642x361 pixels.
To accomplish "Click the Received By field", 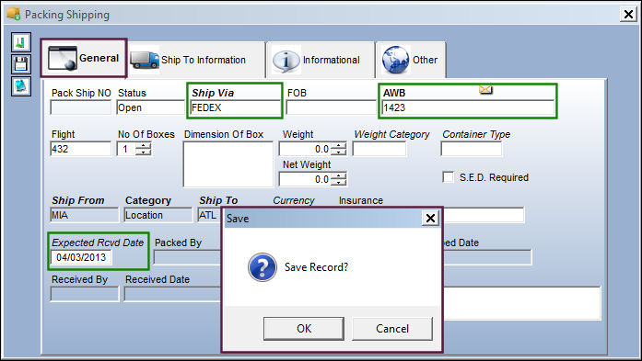I will point(85,294).
